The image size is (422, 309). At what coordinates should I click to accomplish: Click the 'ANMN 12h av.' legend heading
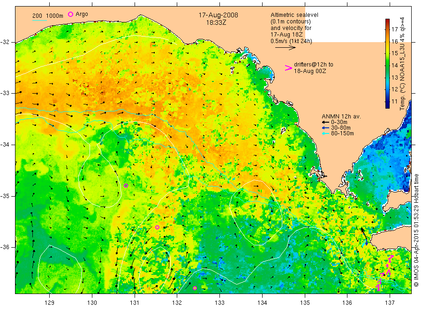pos(341,117)
